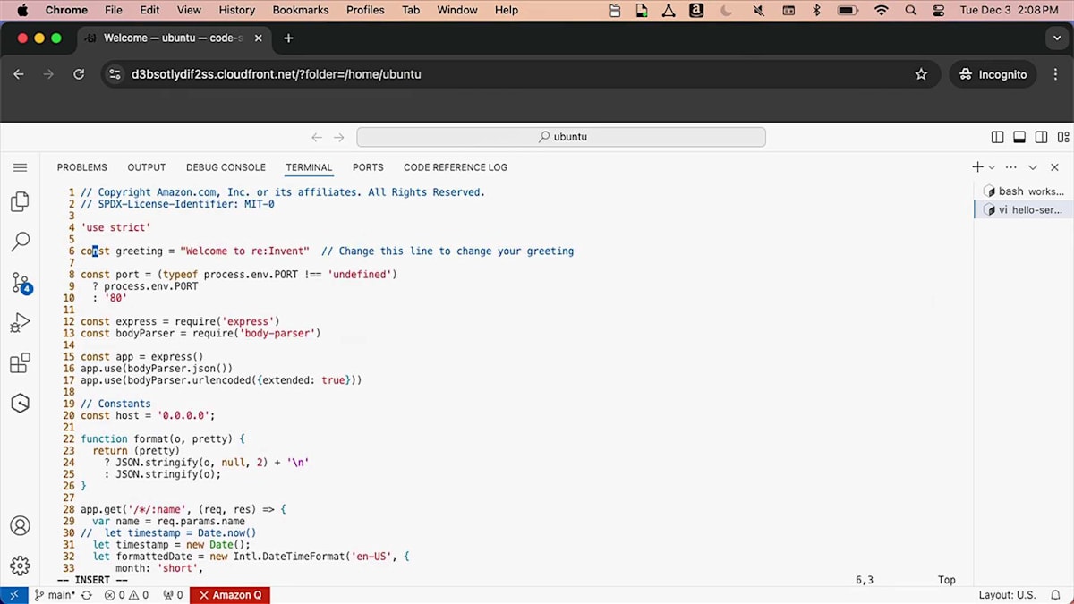Click Chrome forward navigation button
The height and width of the screenshot is (604, 1074).
click(x=48, y=74)
